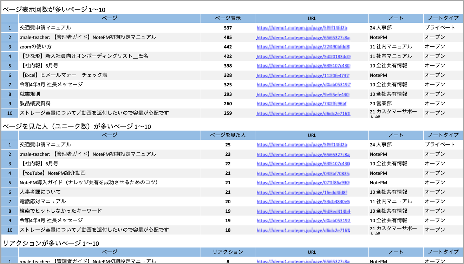Select the 【ひな形】新入社員向けオンボーディングリスト page cell
Image resolution: width=464 pixels, height=264 pixels.
(84, 56)
